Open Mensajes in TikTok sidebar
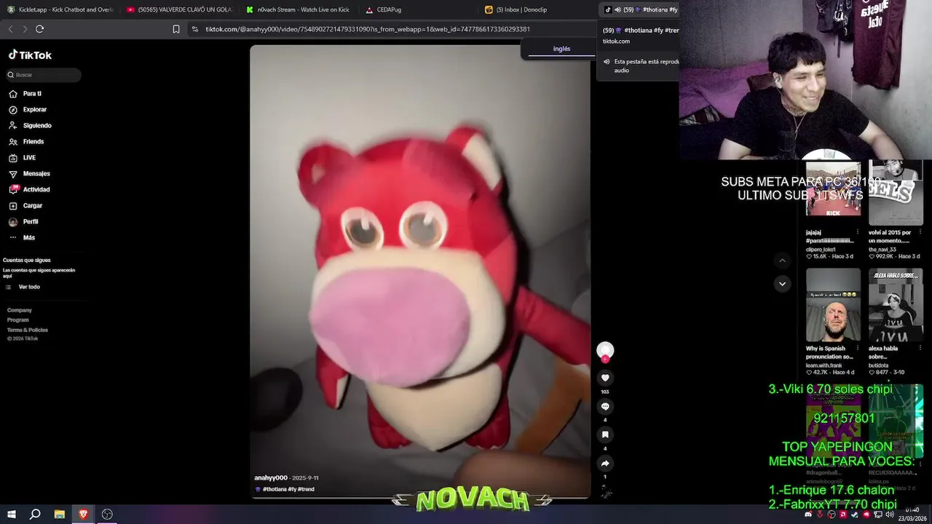 pos(29,174)
